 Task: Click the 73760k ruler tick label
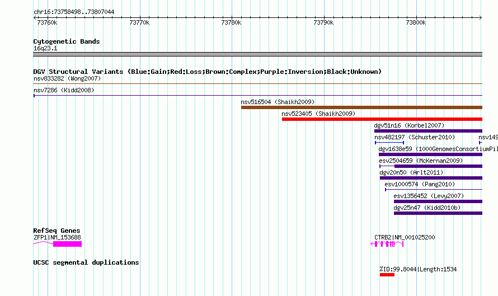click(x=47, y=22)
